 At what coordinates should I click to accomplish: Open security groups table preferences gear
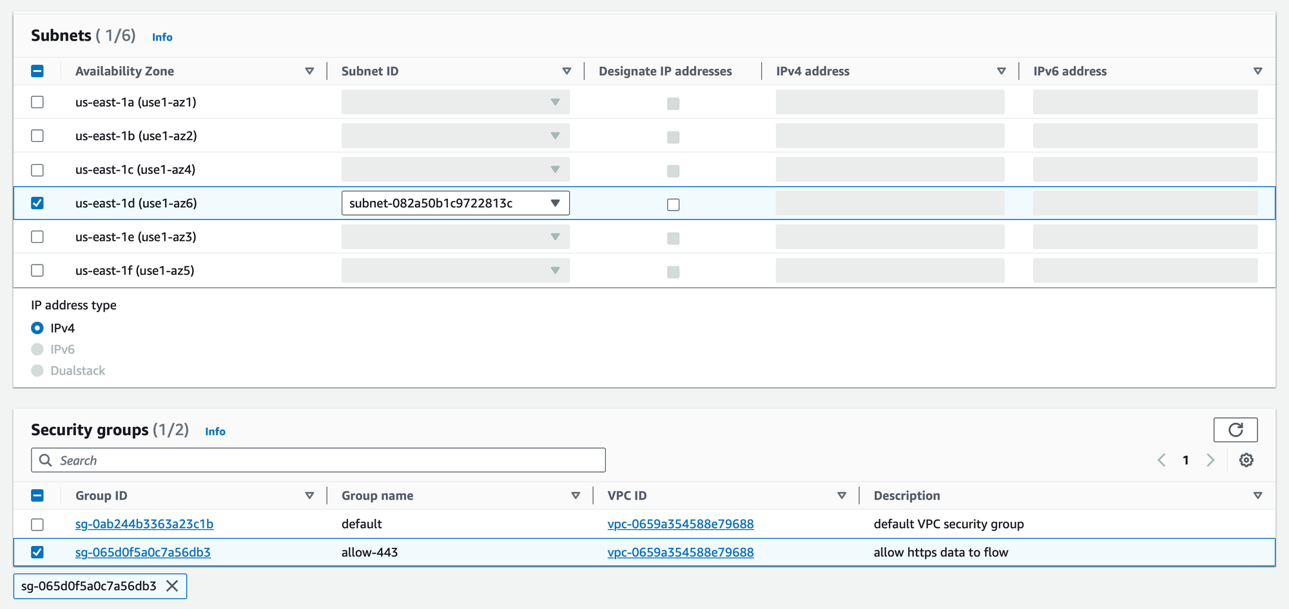(x=1246, y=460)
